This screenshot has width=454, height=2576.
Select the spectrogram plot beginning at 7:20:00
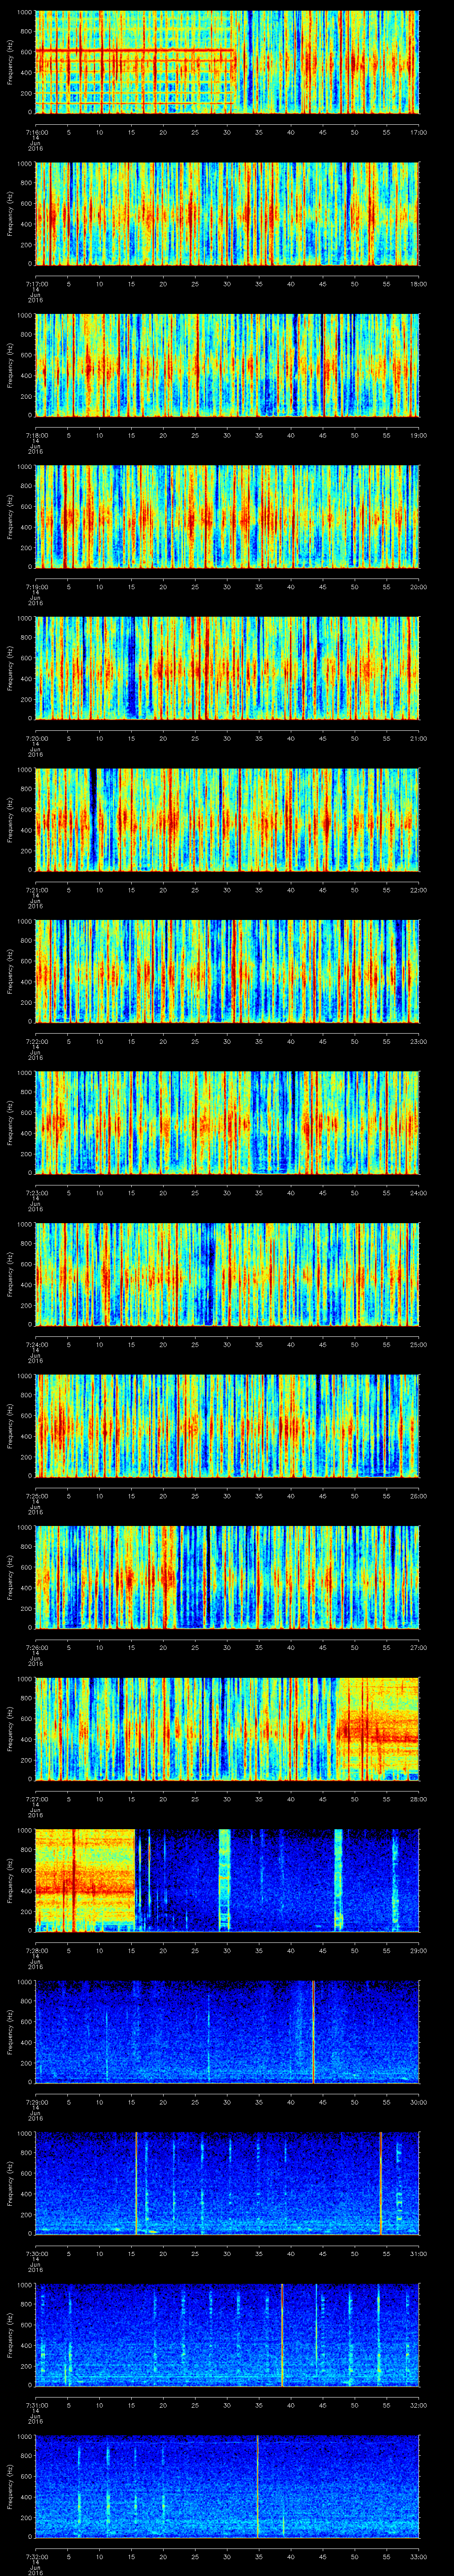pos(227,669)
